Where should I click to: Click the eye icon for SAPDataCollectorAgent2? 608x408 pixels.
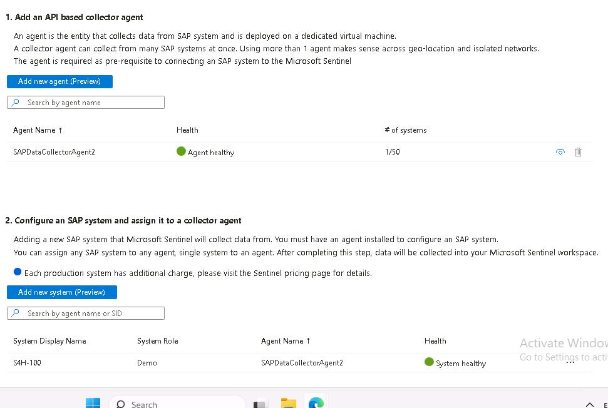tap(560, 152)
